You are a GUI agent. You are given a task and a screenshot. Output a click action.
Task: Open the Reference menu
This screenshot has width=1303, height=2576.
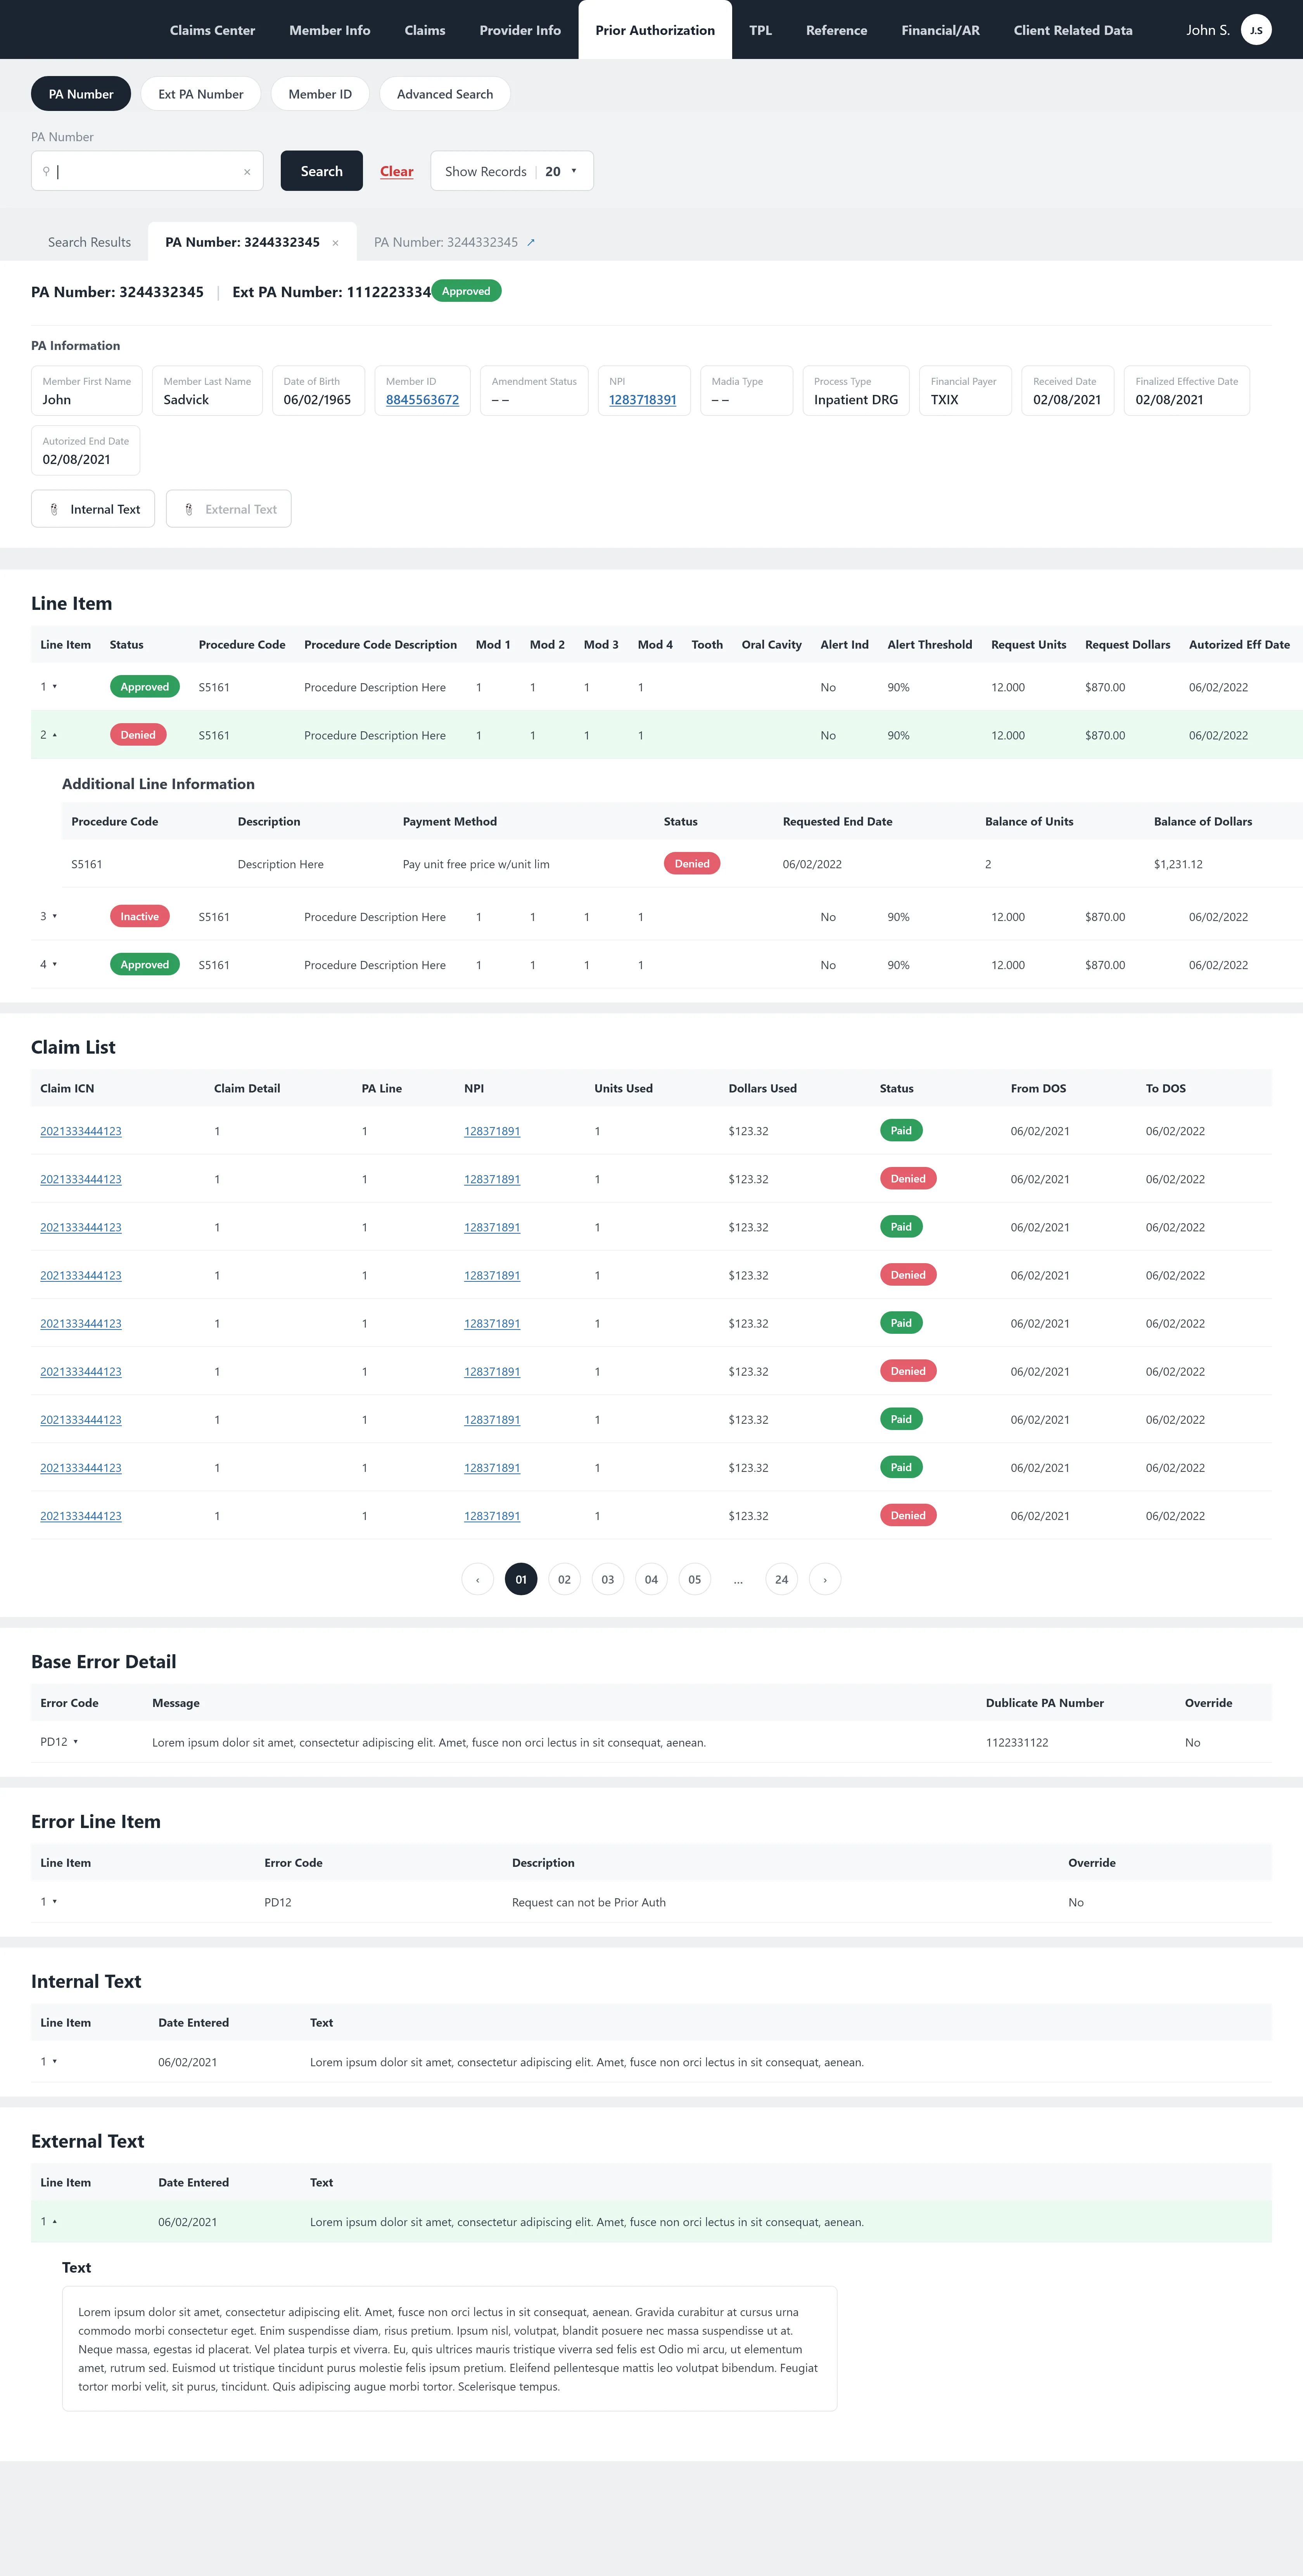(x=836, y=30)
